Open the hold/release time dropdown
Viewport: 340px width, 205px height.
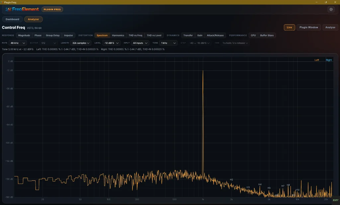pyautogui.click(x=235, y=43)
